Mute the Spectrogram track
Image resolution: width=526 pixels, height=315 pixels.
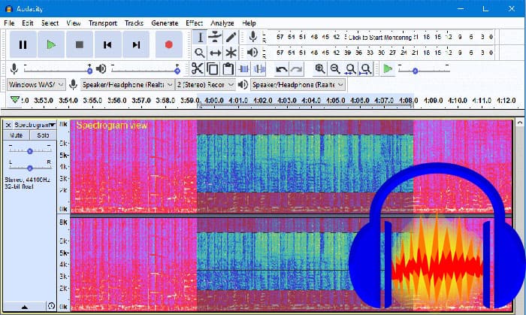[x=16, y=135]
